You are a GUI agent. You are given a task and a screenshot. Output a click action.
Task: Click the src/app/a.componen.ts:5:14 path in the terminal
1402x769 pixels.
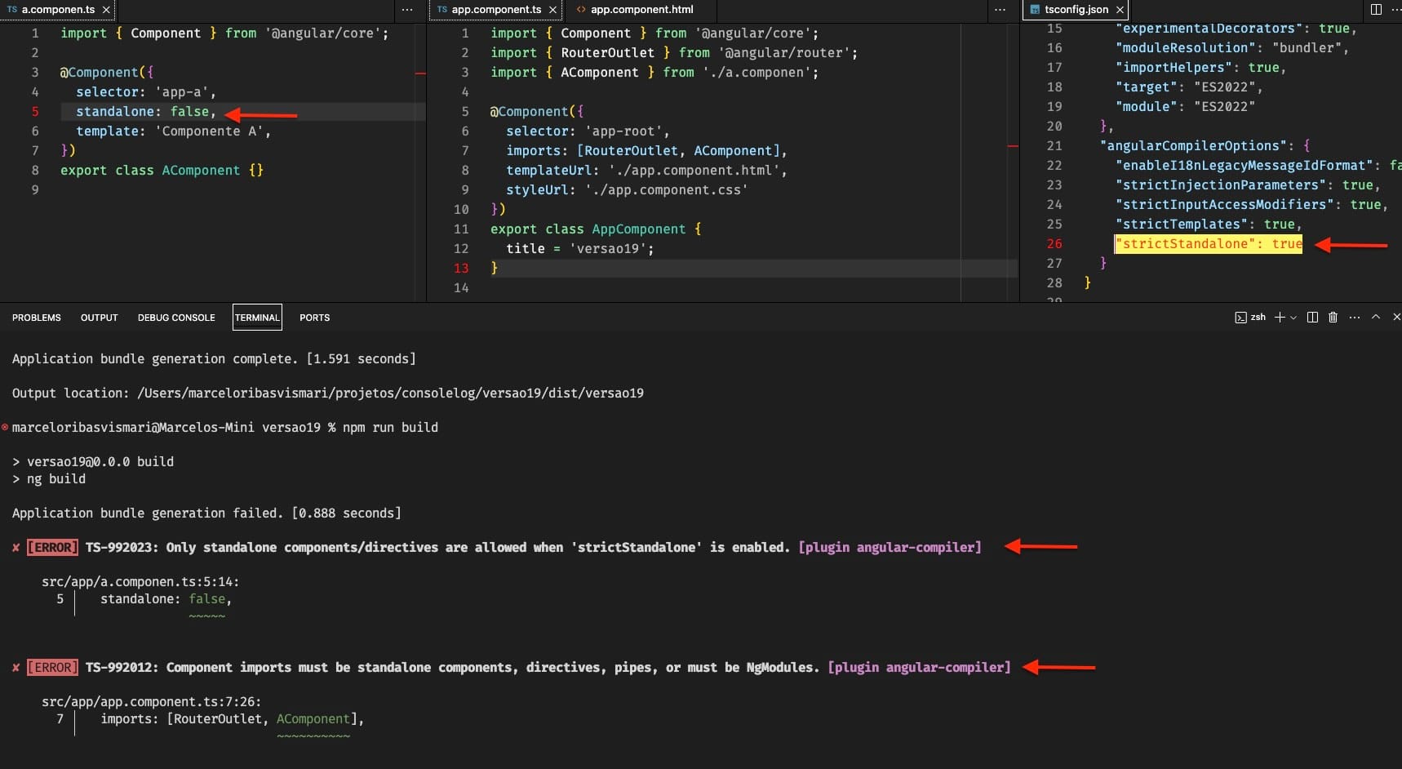click(140, 582)
